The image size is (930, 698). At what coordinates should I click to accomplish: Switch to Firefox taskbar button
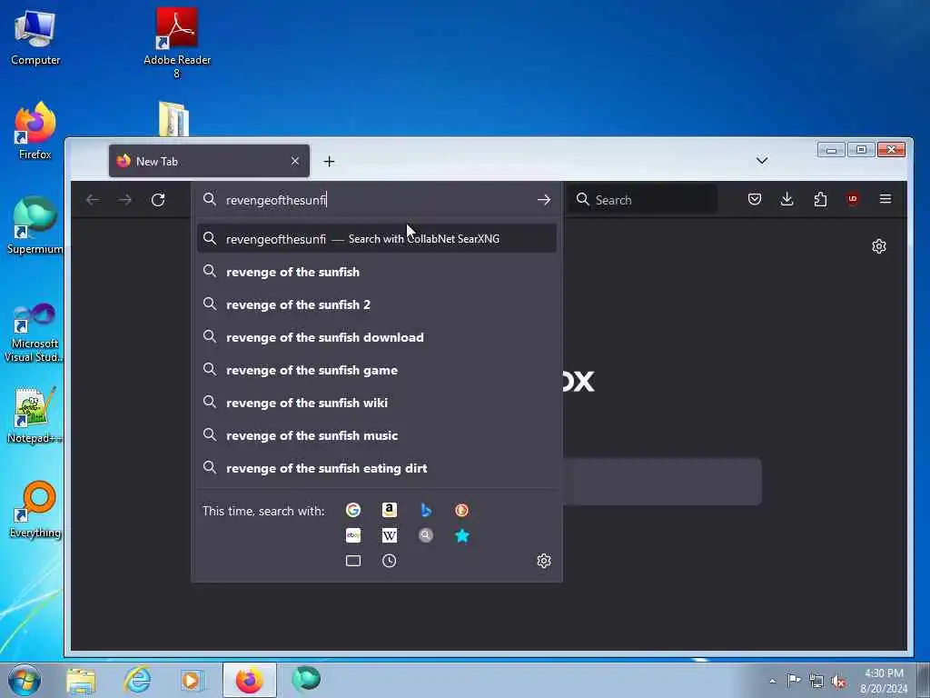click(250, 680)
